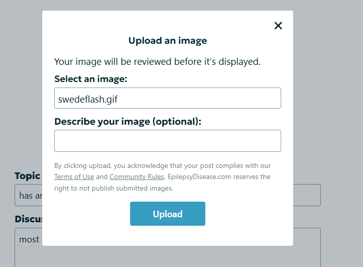Click the word "most" in Discussion box

pos(29,239)
